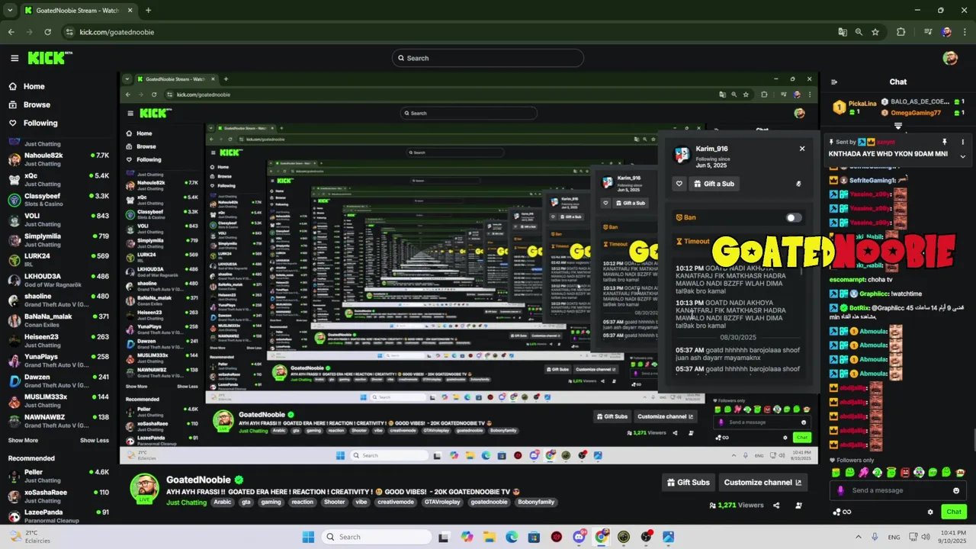This screenshot has height=549, width=976.
Task: Open the Kick hamburger menu on outer page
Action: [x=14, y=58]
